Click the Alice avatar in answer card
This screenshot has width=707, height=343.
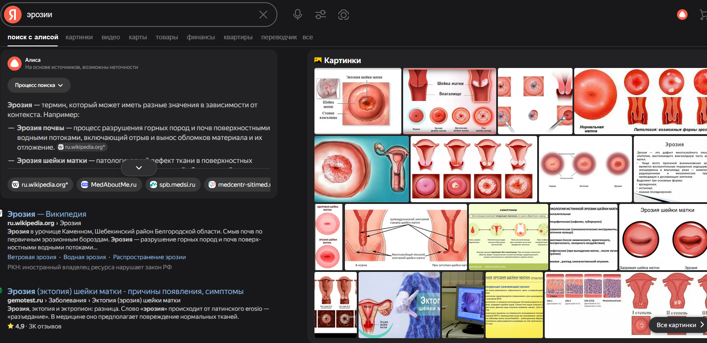[15, 64]
